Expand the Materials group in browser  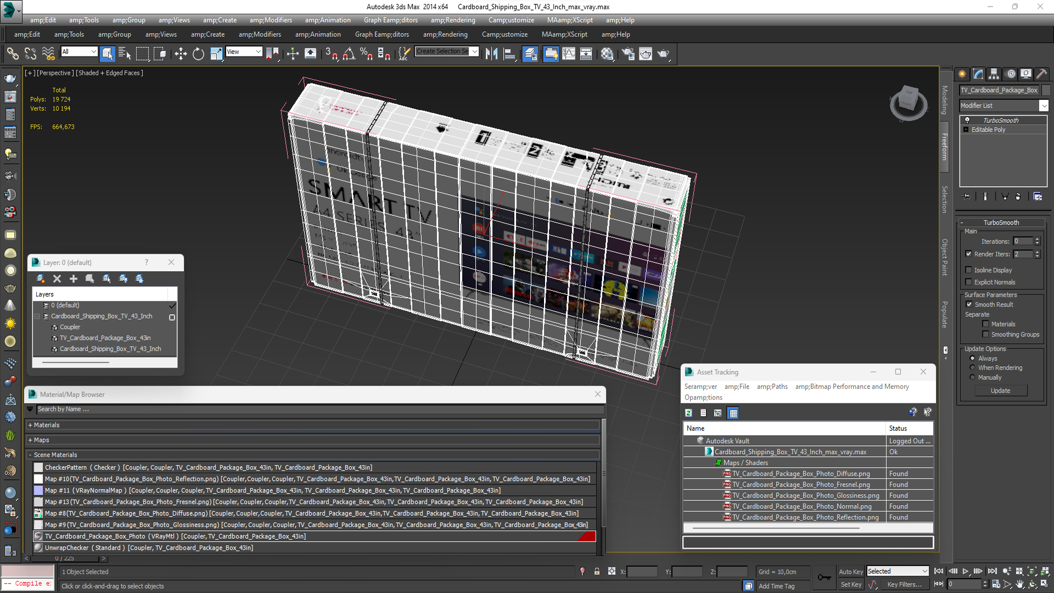pyautogui.click(x=30, y=425)
